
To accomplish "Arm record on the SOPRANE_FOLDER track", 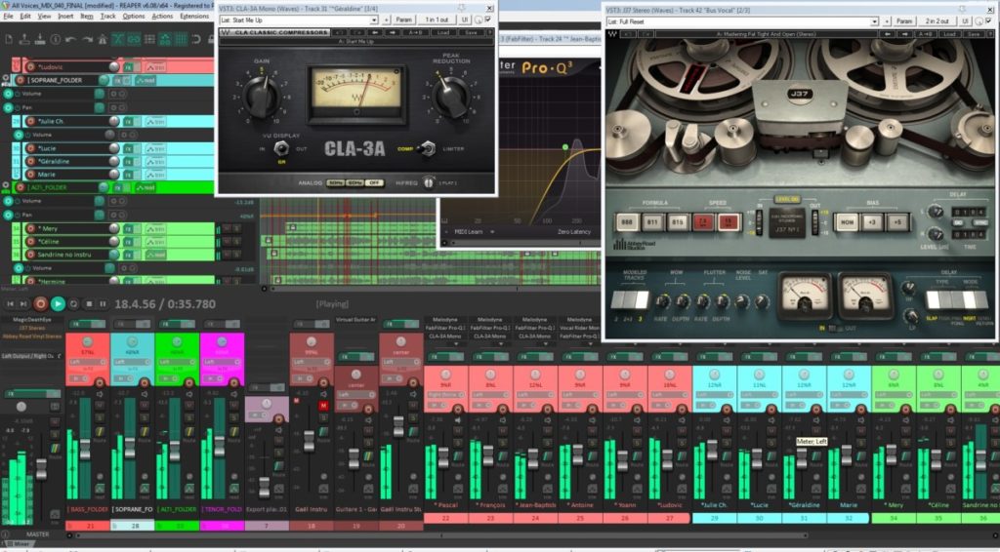I will point(21,79).
